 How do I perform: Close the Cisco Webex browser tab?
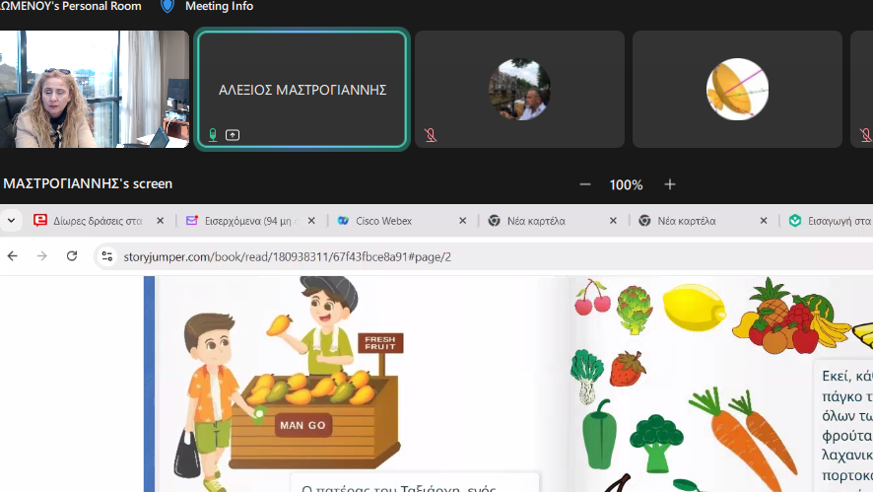tap(462, 221)
